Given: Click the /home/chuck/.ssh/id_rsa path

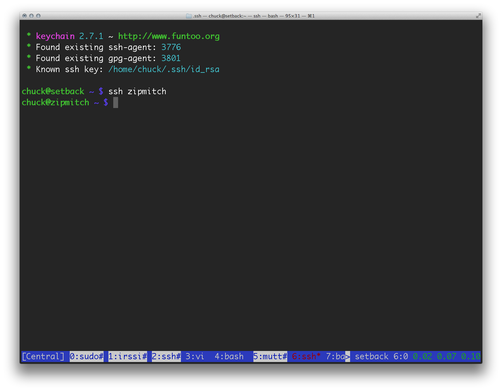Looking at the screenshot, I should pos(164,69).
